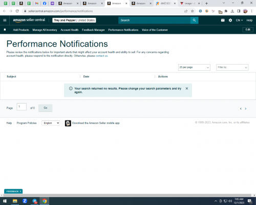Reload the page
Viewport: 256px width, 205px height.
pyautogui.click(x=17, y=11)
